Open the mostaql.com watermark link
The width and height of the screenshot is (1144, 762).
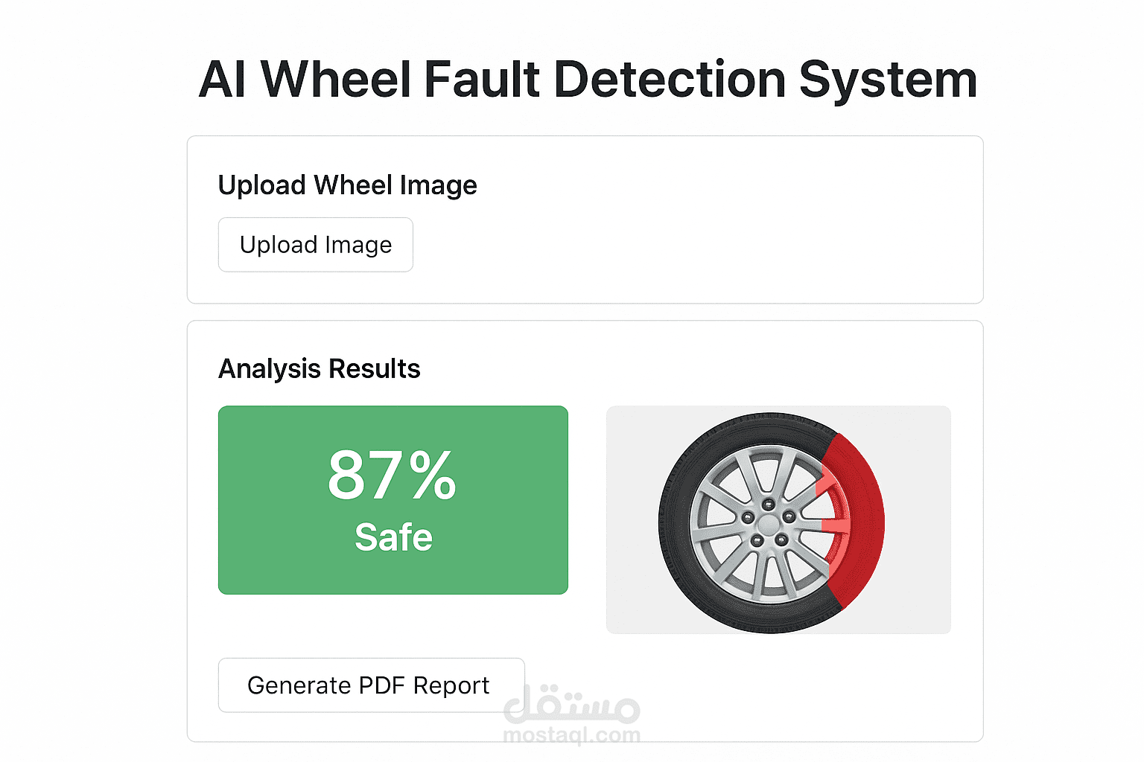coord(572,735)
